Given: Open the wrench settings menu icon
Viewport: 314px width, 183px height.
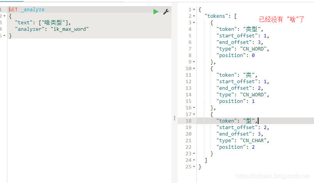Looking at the screenshot, I should [166, 12].
